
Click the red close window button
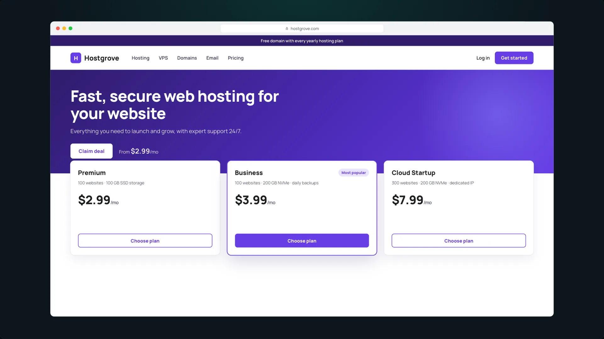[58, 29]
